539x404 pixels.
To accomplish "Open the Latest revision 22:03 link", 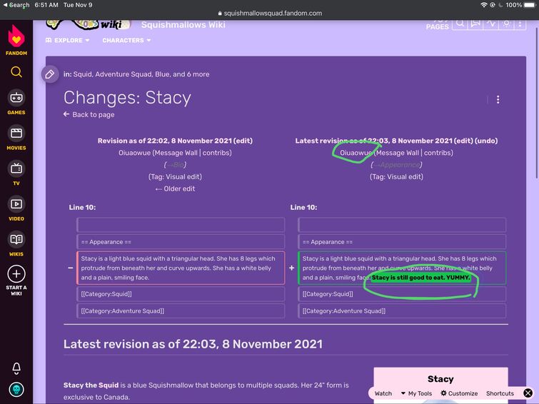I will (x=373, y=141).
